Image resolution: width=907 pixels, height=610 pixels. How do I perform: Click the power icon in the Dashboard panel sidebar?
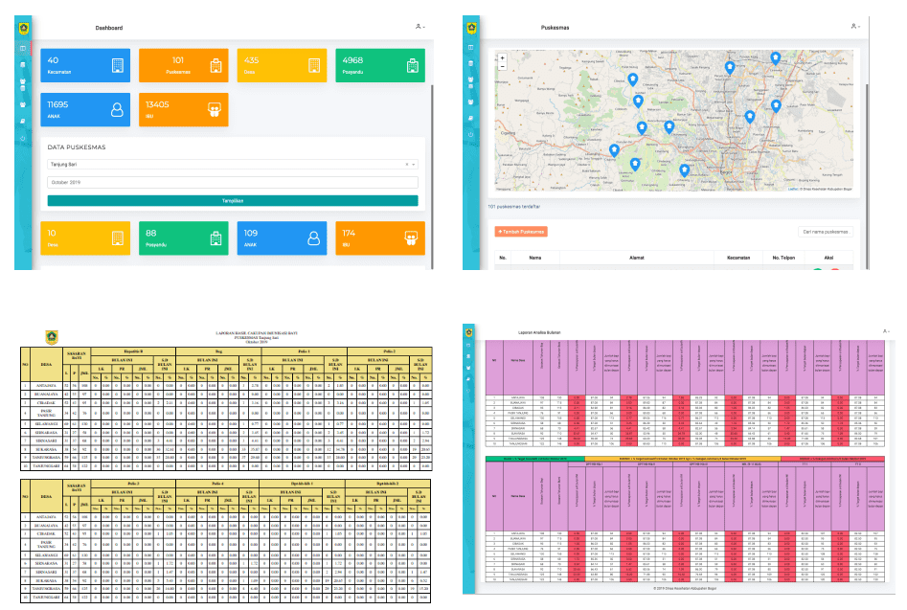coord(23,138)
